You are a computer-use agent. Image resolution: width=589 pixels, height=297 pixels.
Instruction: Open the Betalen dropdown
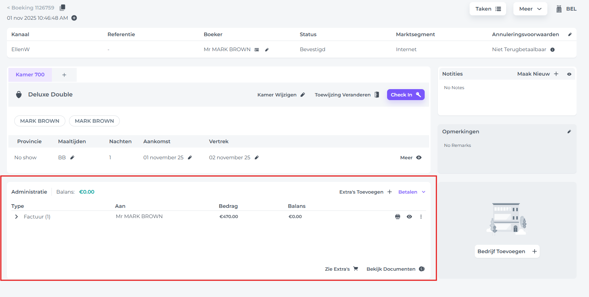click(412, 192)
